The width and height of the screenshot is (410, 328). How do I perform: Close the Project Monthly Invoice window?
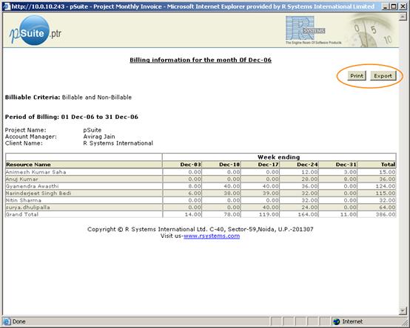tap(403, 7)
